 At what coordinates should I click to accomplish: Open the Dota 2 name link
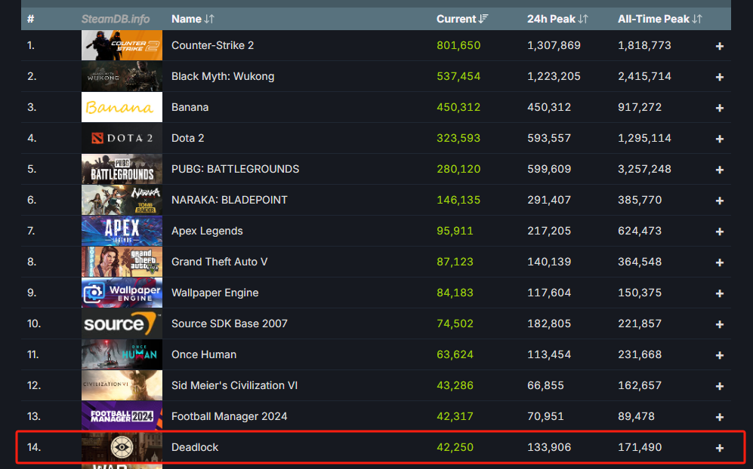click(x=188, y=138)
